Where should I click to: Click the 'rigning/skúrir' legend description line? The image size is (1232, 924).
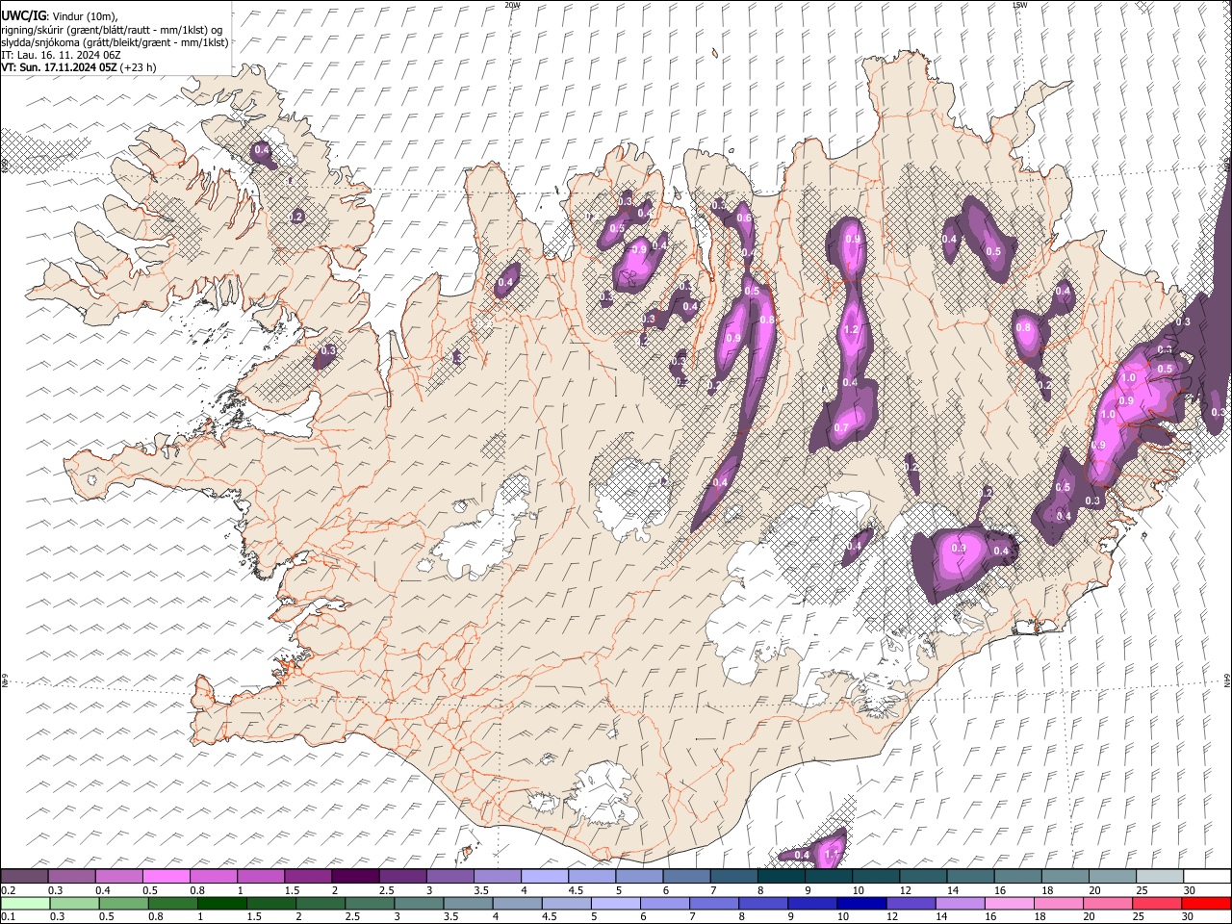coord(114,30)
